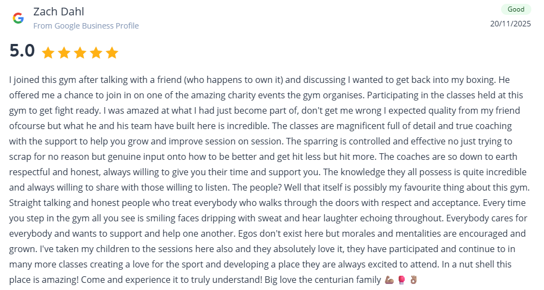This screenshot has width=544, height=290.
Task: Open reviewer name "Zach Dahl"
Action: 59,12
